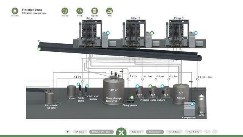Open the Process view icon
243x137 pixels.
point(65,11)
